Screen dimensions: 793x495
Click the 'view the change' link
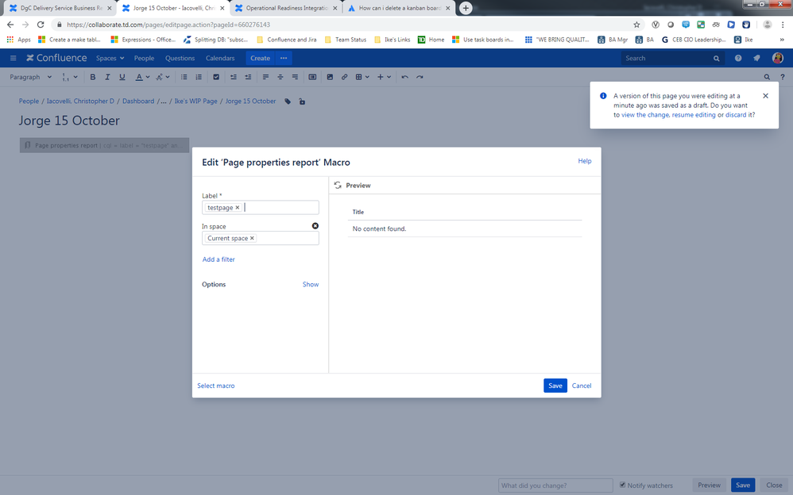tap(645, 115)
